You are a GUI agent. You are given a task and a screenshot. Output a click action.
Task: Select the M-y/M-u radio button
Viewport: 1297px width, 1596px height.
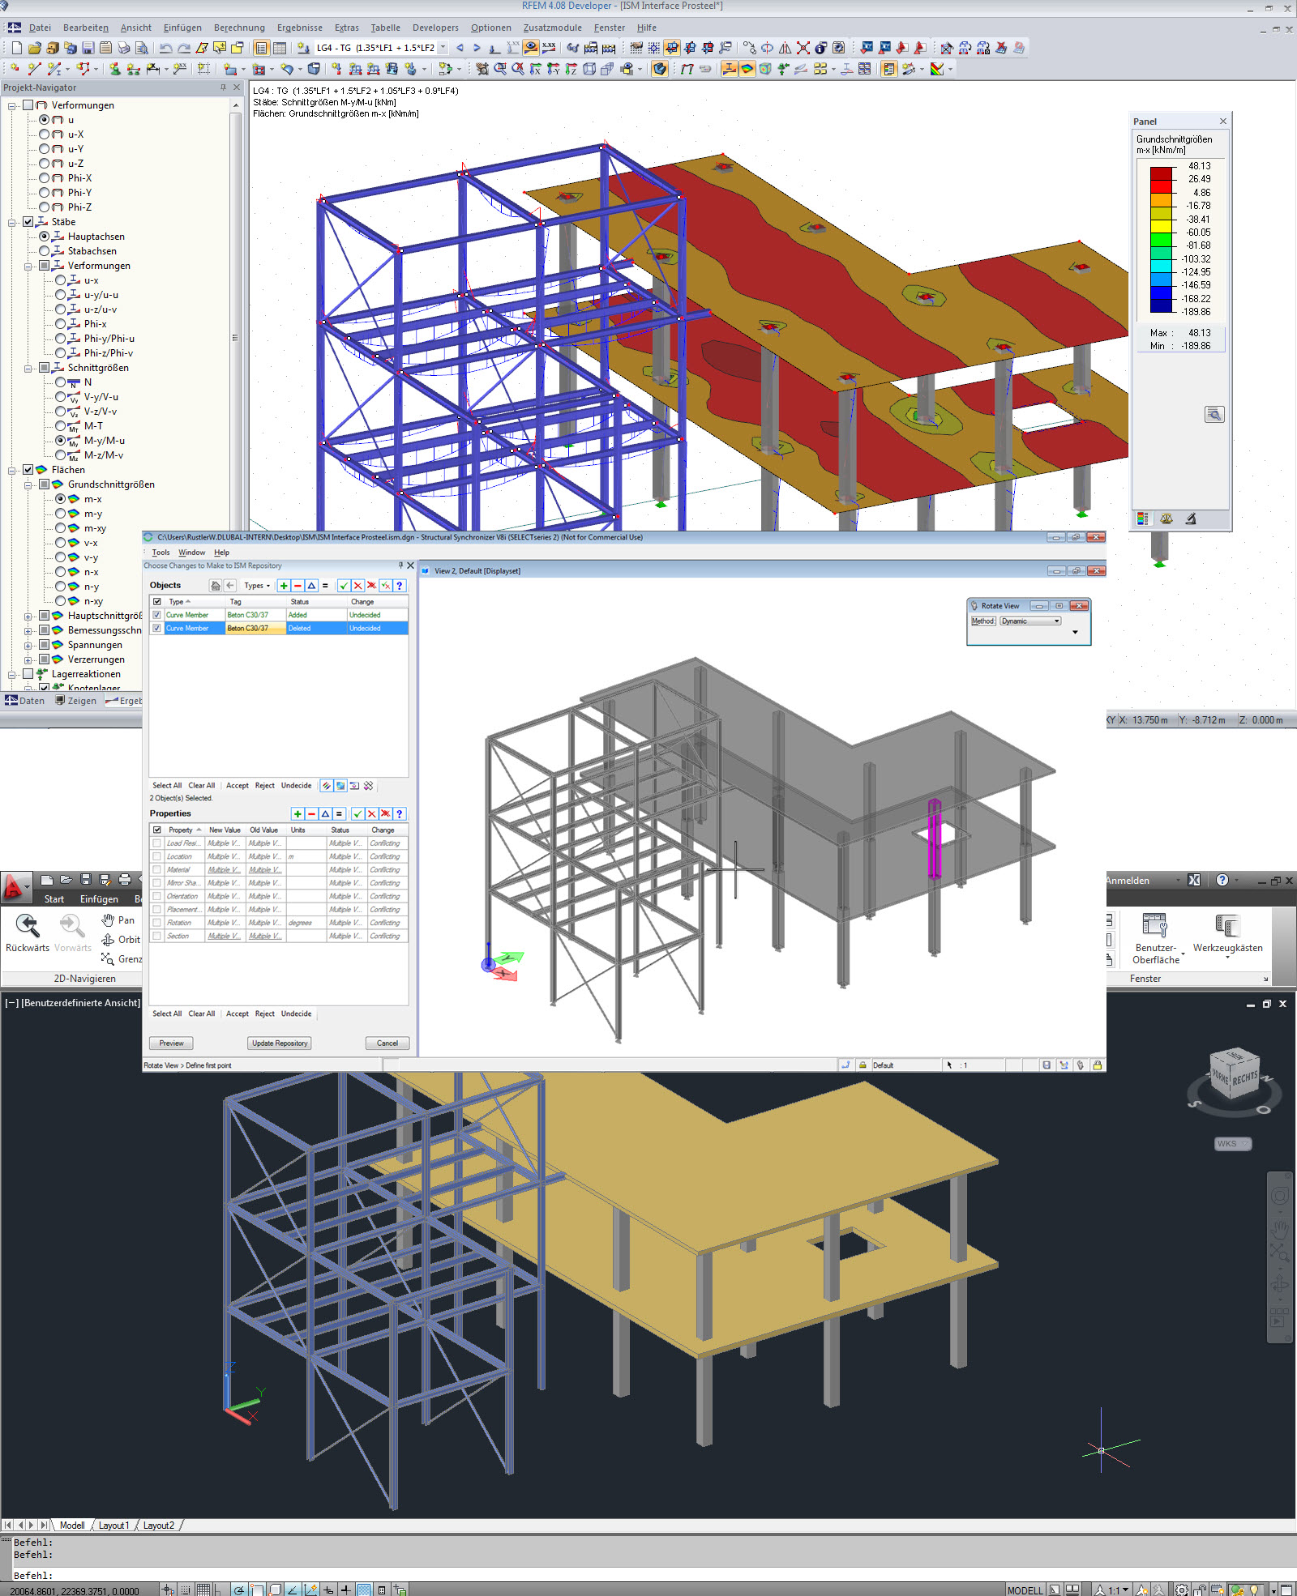pos(61,440)
